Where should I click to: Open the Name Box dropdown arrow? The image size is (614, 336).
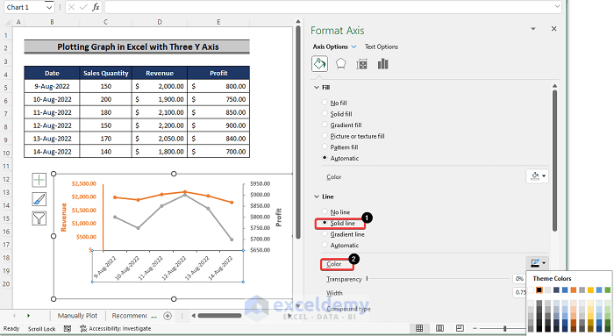coord(48,7)
